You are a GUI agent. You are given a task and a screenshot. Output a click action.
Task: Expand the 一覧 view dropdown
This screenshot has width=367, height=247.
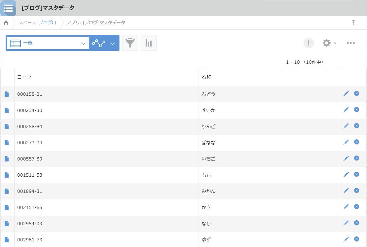(x=83, y=43)
